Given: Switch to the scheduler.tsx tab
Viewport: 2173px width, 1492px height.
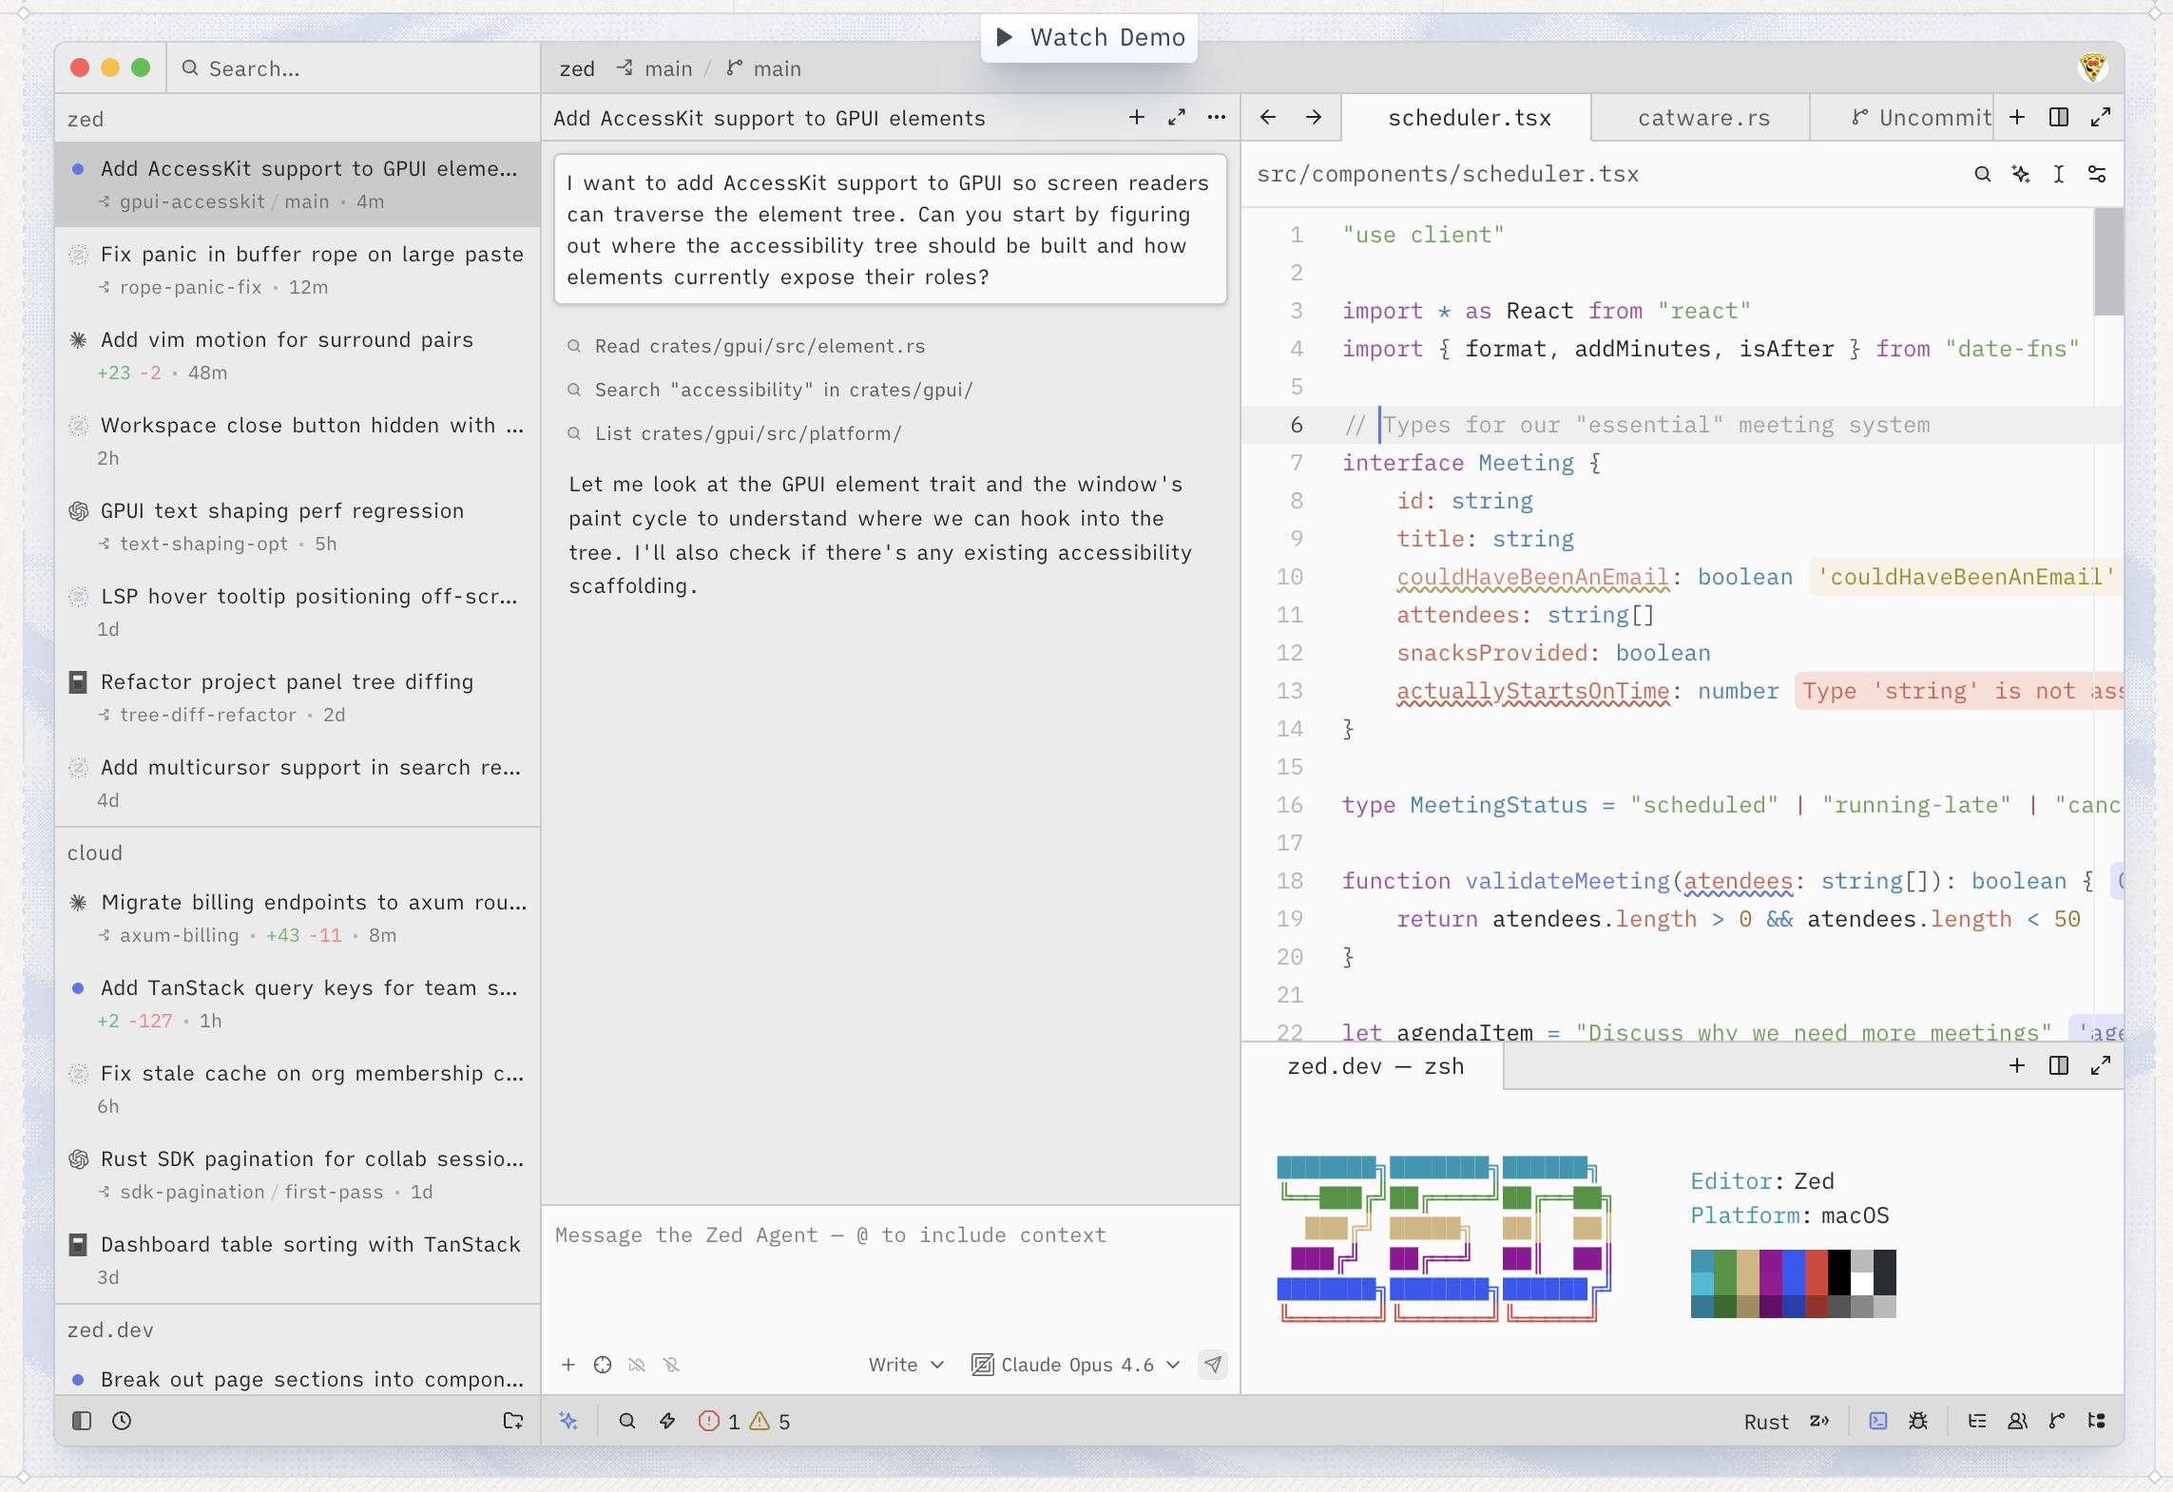Looking at the screenshot, I should pyautogui.click(x=1469, y=118).
